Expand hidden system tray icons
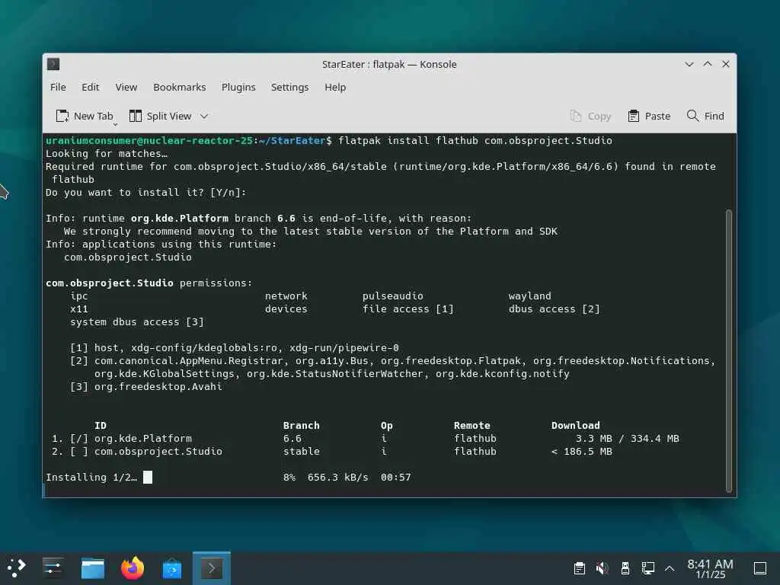This screenshot has height=585, width=780. point(670,568)
